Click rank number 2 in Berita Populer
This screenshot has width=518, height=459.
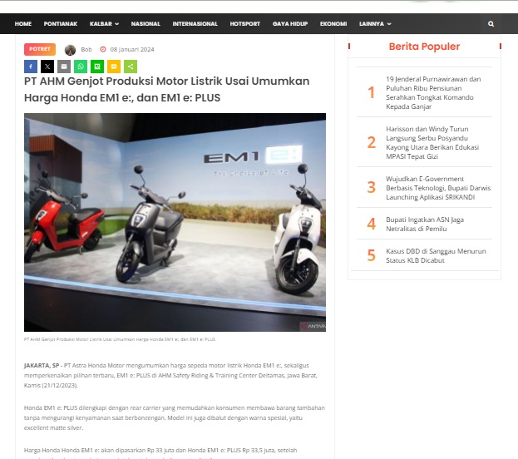pyautogui.click(x=372, y=142)
